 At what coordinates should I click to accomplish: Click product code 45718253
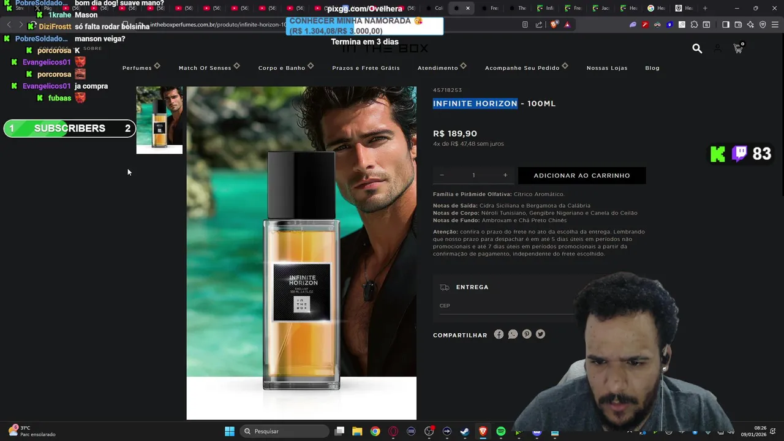point(447,90)
